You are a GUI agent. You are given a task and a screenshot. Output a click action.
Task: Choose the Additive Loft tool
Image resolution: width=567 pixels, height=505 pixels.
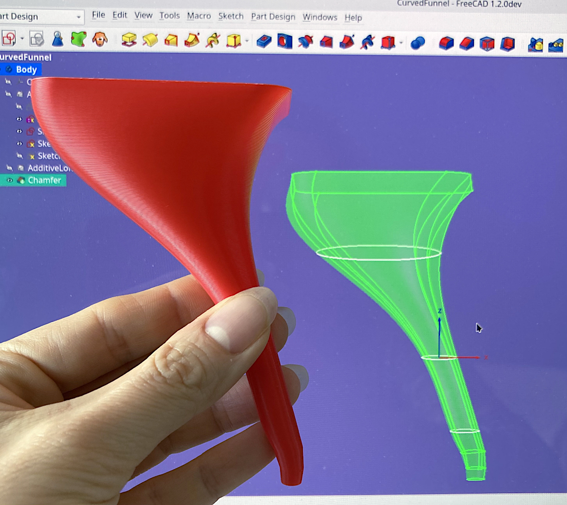[171, 41]
